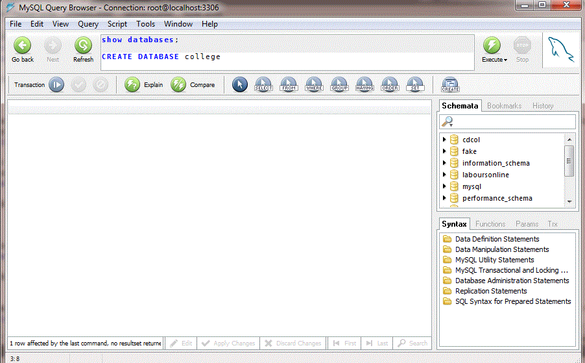Viewport: 585px width, 363px height.
Task: Click the commit transaction checkmark icon
Action: 78,85
